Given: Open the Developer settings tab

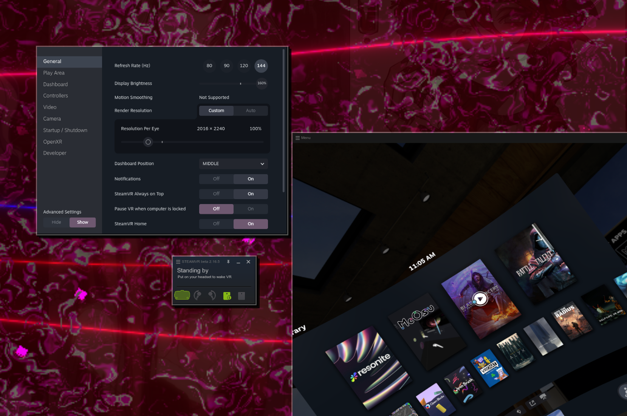Looking at the screenshot, I should point(70,153).
